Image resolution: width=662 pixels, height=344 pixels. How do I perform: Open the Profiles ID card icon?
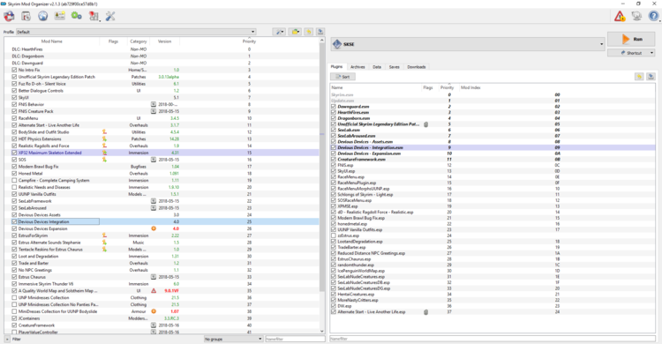point(59,17)
